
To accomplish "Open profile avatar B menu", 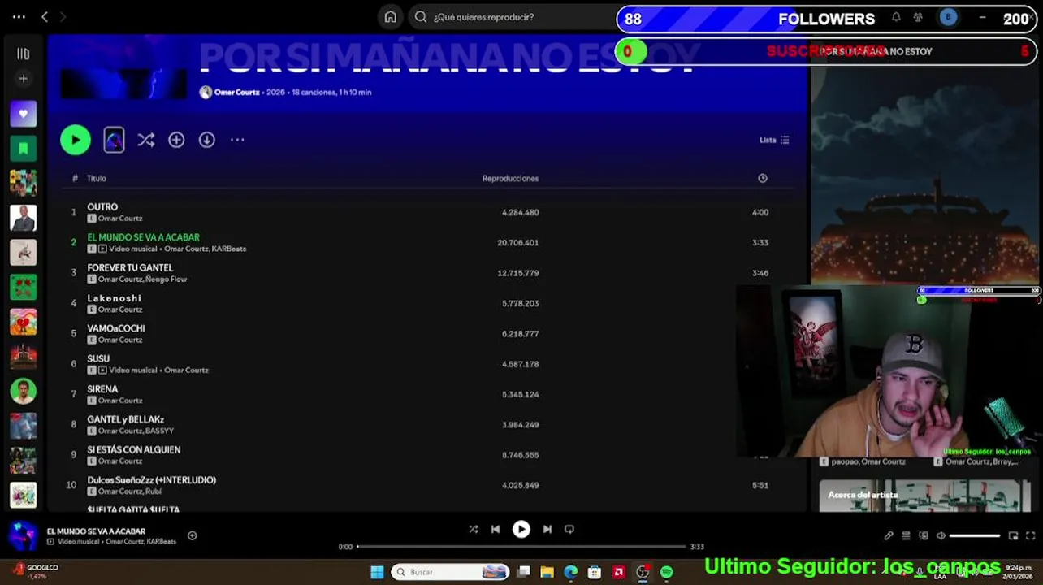I will tap(948, 17).
